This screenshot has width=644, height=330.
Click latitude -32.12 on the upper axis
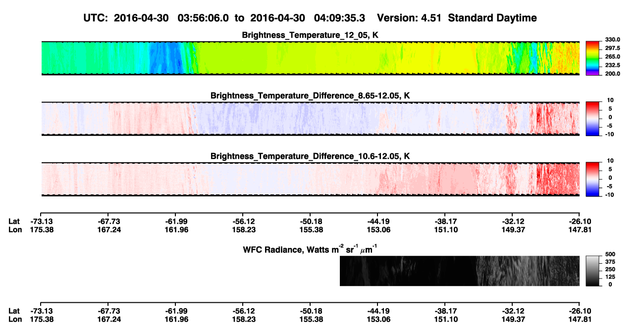point(512,222)
